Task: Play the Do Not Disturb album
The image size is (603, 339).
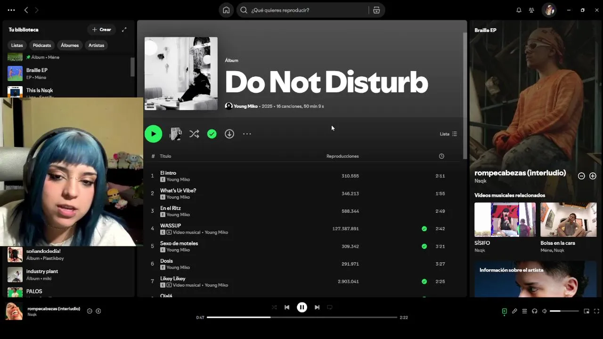Action: click(153, 134)
